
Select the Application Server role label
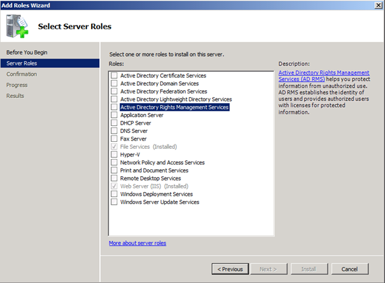click(x=142, y=115)
